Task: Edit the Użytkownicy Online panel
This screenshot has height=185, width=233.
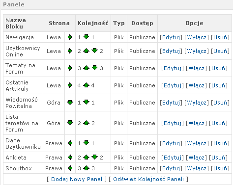Action: pos(171,51)
